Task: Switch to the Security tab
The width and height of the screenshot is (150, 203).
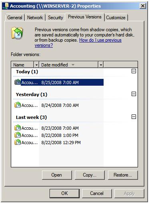Action: [56, 18]
